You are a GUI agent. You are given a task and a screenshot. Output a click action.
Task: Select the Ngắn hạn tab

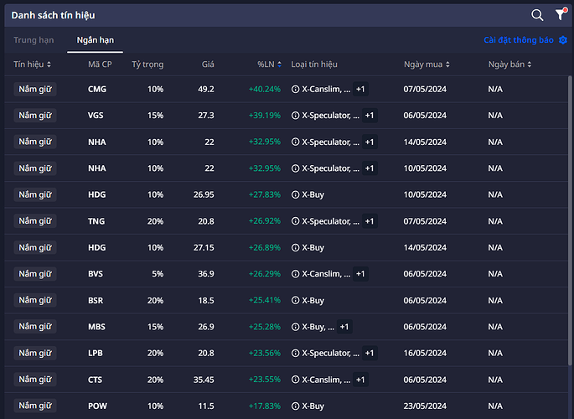point(95,40)
